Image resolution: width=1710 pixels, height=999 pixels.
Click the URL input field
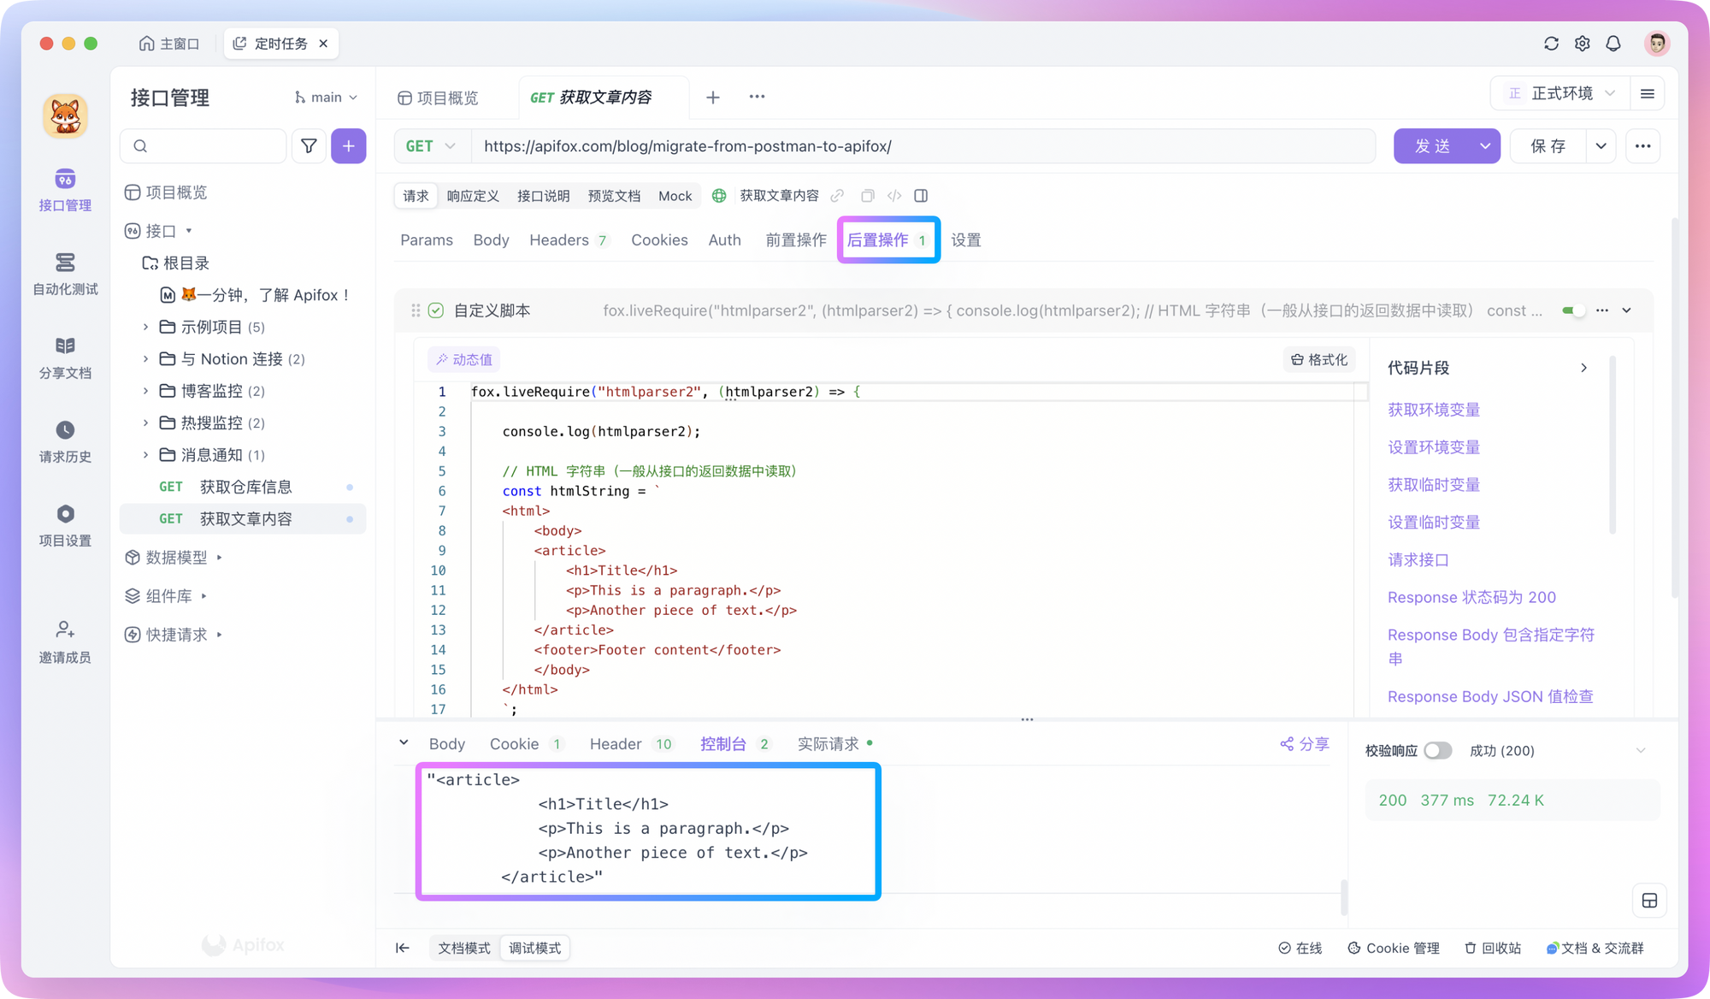coord(923,146)
